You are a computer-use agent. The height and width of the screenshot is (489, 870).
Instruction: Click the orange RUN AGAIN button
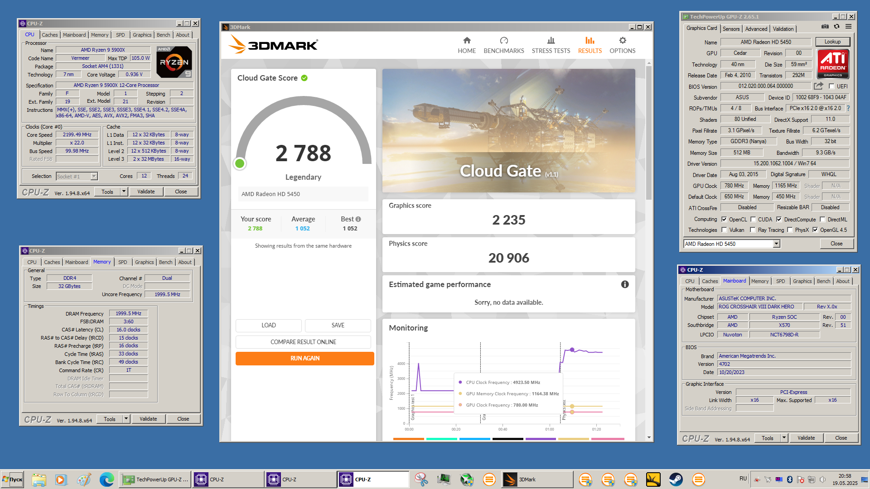[x=305, y=358]
